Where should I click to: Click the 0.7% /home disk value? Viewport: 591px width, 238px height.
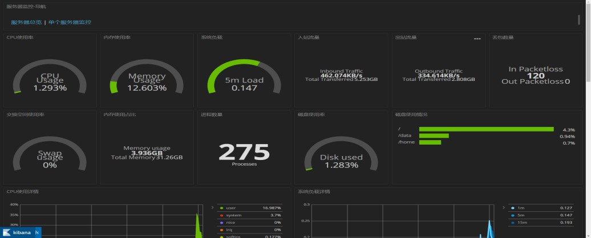point(569,143)
